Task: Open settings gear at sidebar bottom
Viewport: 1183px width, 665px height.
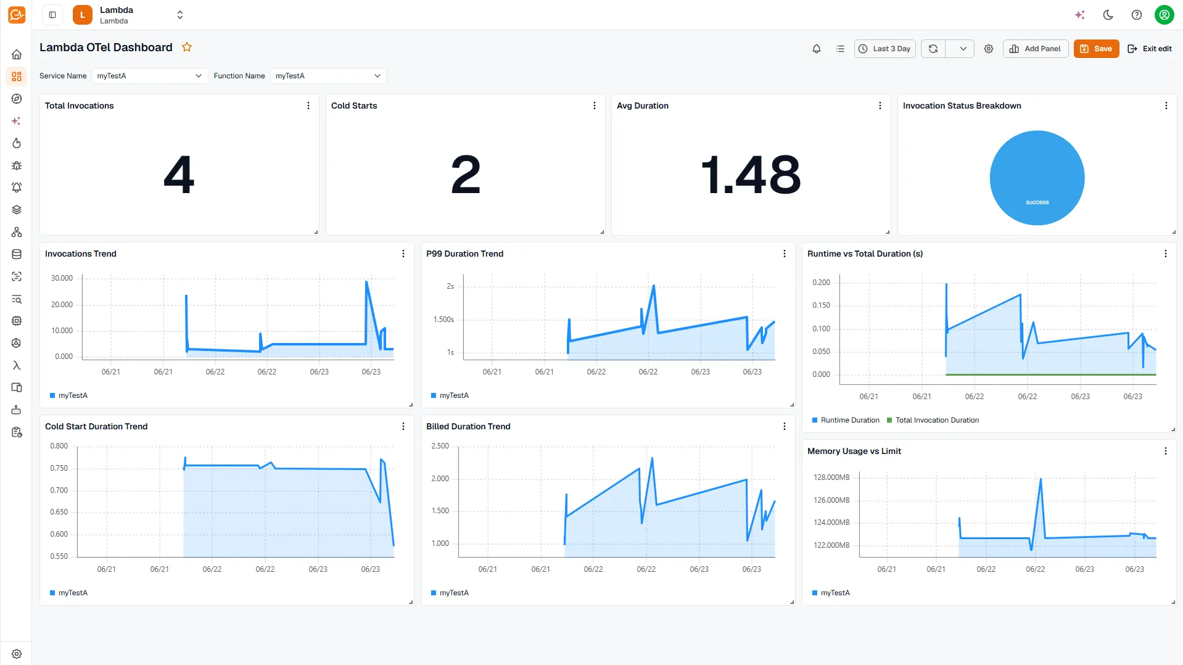Action: (x=17, y=654)
